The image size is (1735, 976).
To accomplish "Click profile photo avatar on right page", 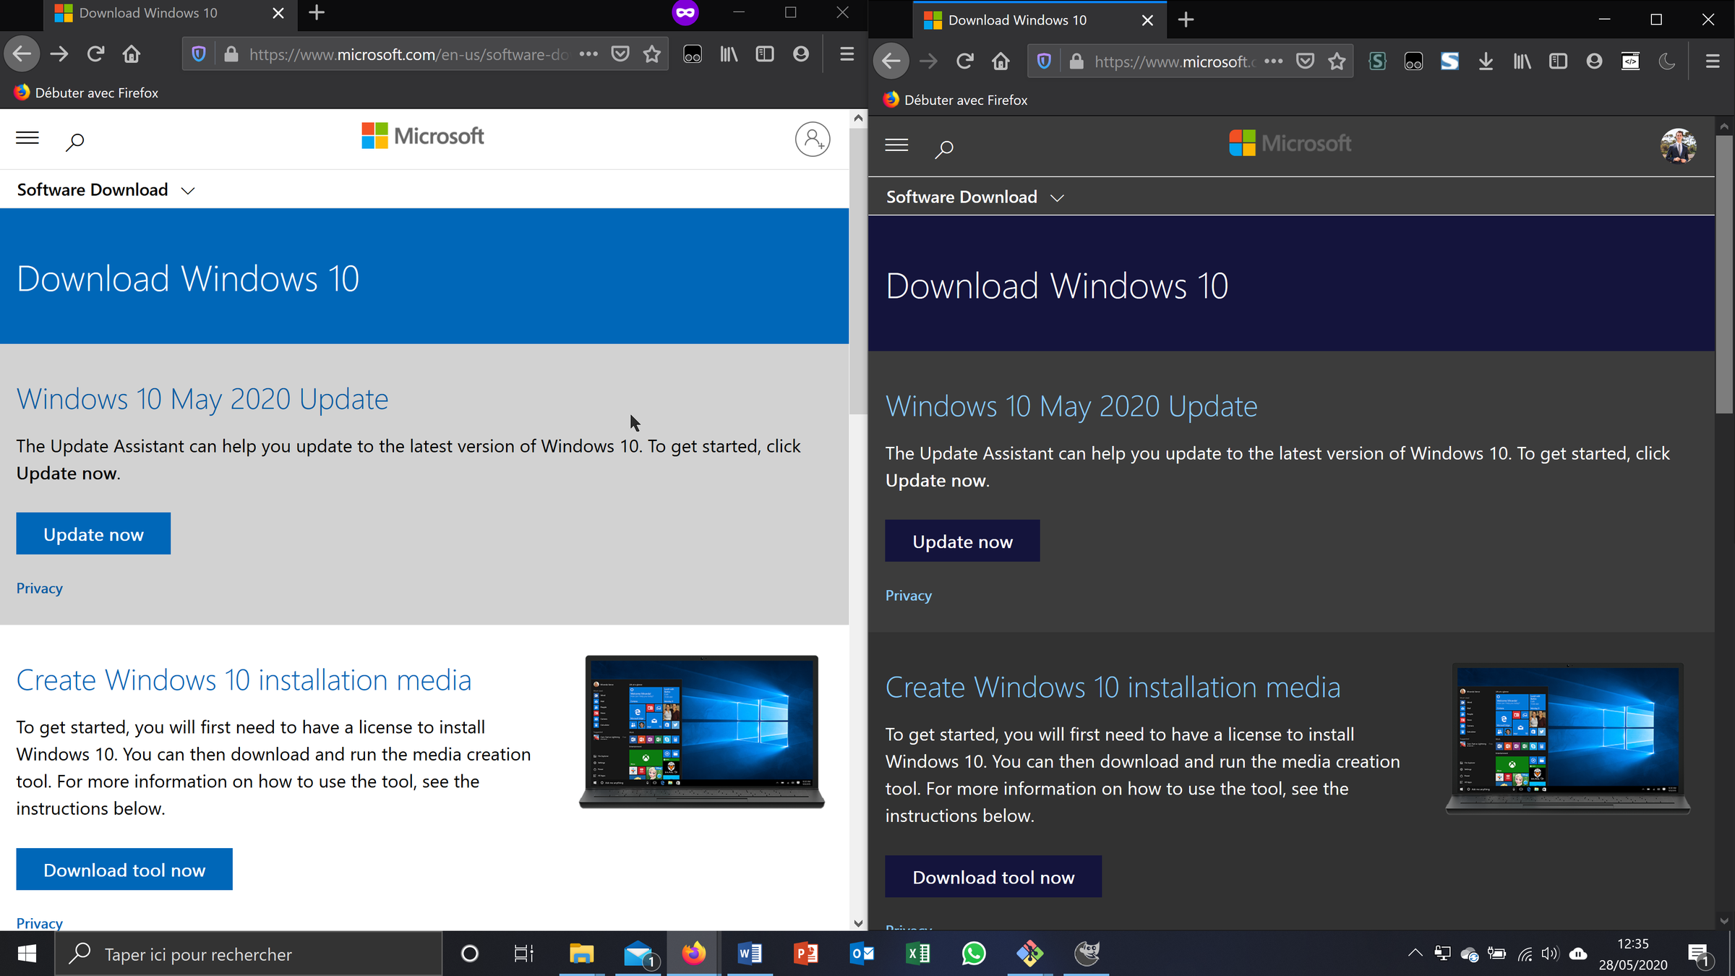I will (1678, 147).
